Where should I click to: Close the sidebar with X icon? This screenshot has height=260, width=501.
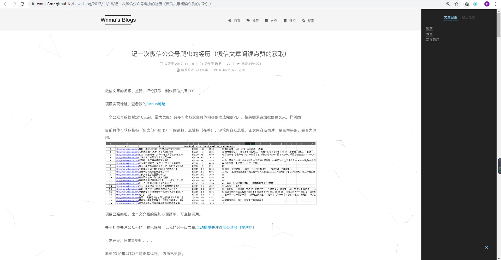(x=487, y=247)
